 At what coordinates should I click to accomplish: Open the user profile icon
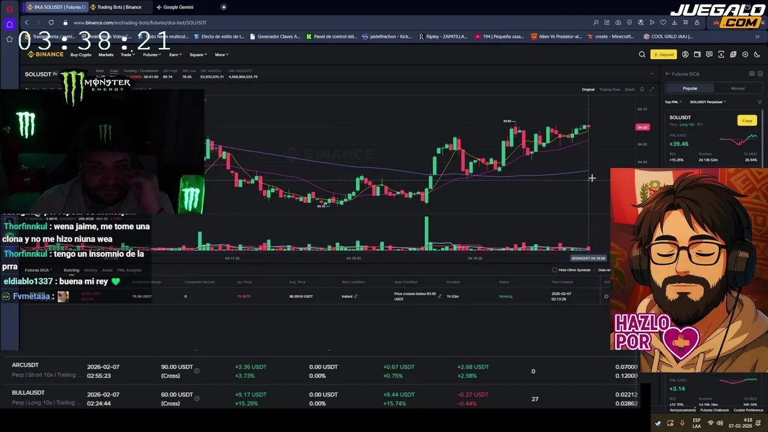(x=685, y=55)
